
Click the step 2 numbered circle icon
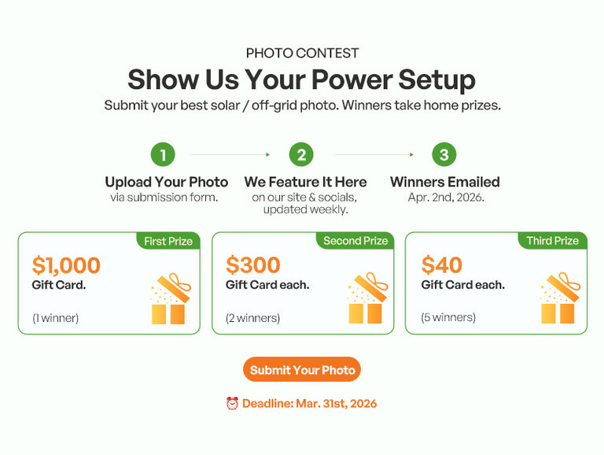pyautogui.click(x=301, y=154)
